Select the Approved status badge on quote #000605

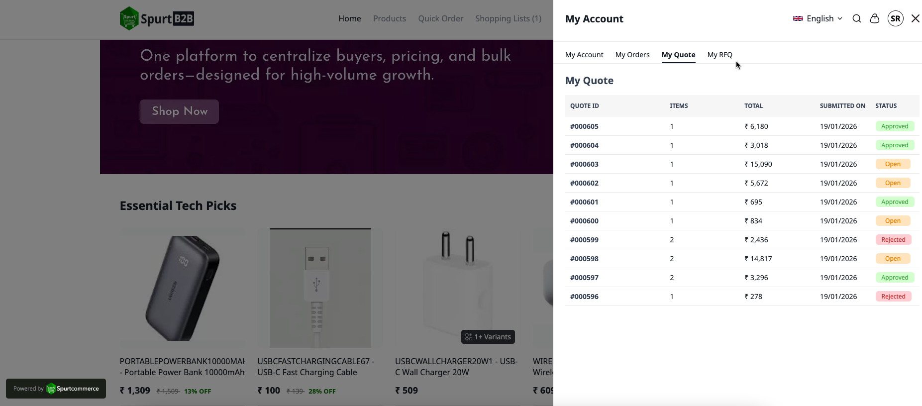[x=895, y=126]
